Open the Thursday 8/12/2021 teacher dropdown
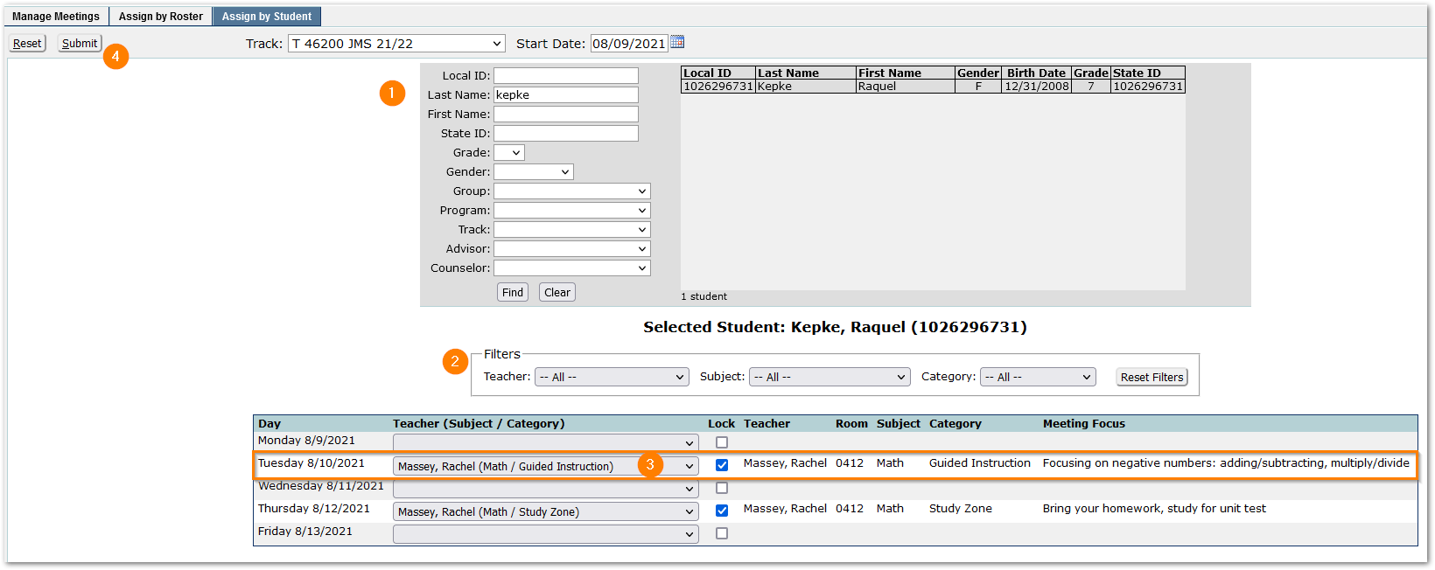Viewport: 1435px width, 570px height. [x=546, y=511]
